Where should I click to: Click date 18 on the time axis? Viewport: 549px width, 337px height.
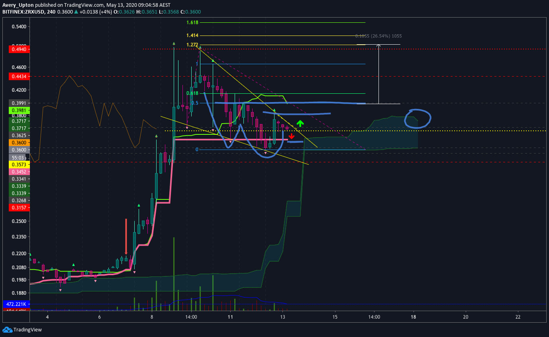tap(413, 317)
